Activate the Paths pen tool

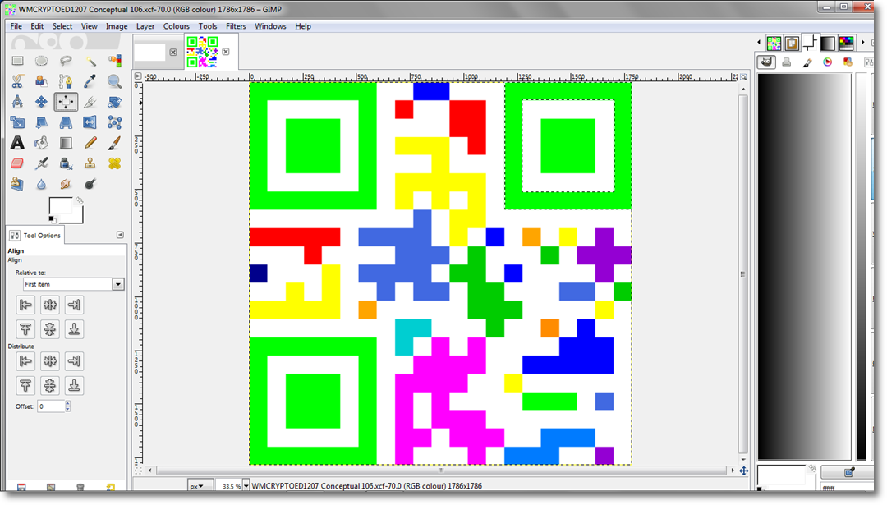tap(66, 81)
